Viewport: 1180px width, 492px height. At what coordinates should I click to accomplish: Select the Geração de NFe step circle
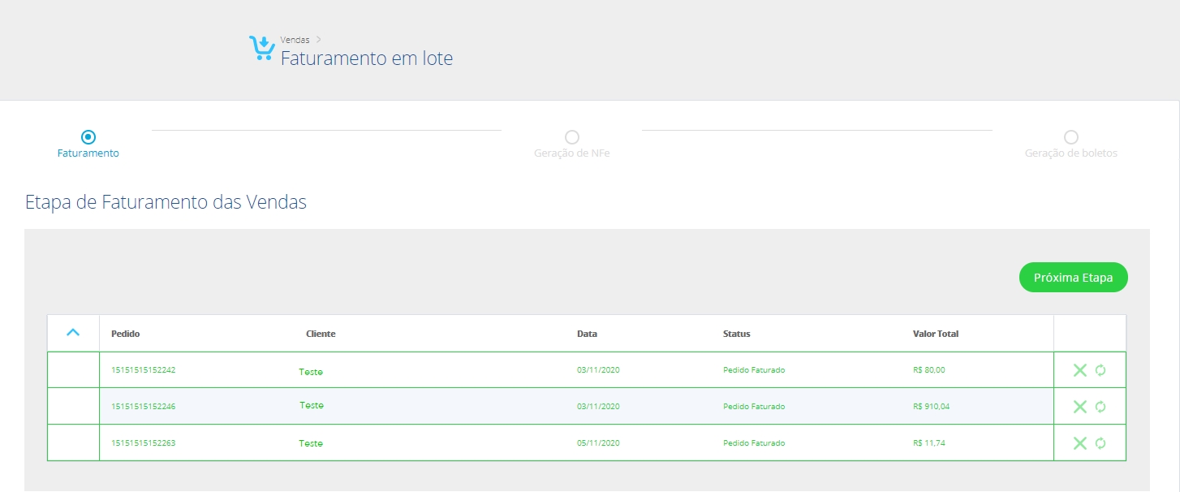point(572,137)
